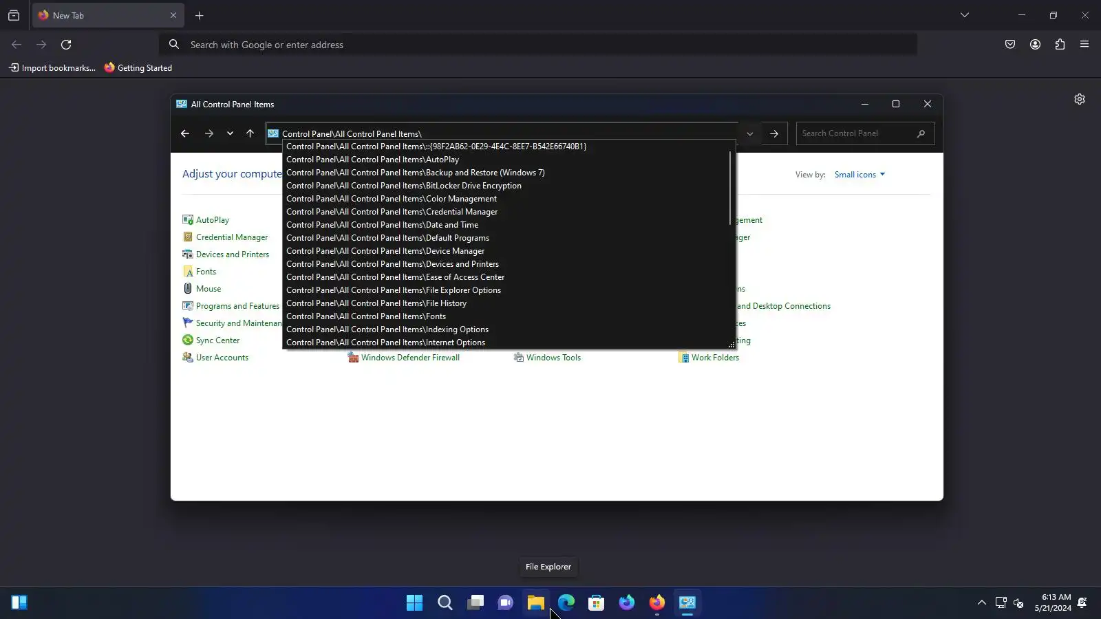Click the new tab personalize gear icon

coord(1080,99)
